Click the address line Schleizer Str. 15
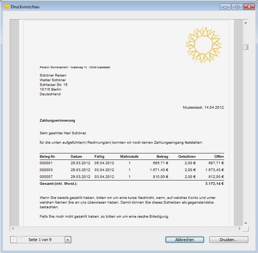 point(53,85)
